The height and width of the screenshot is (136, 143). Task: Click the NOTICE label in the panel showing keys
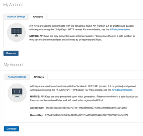coord(35,96)
